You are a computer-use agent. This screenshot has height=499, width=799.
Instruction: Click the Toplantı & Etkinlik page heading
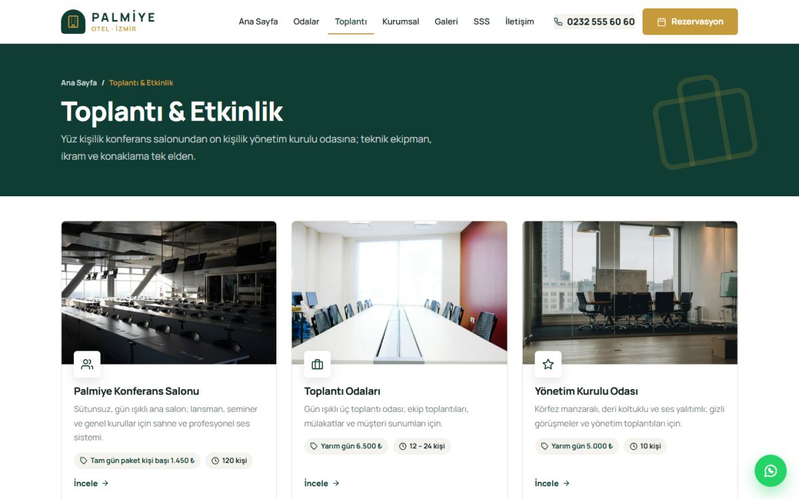[x=172, y=112]
